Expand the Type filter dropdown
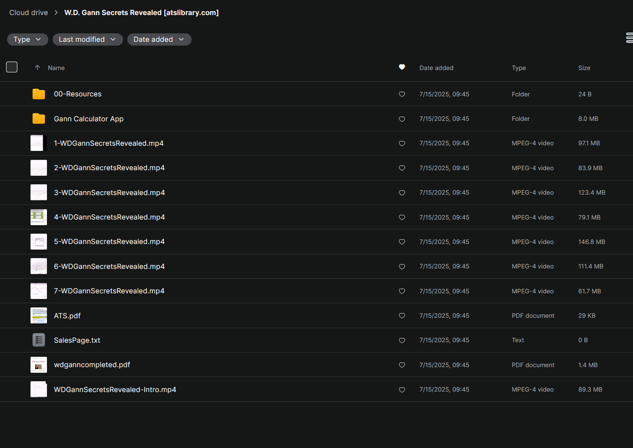633x448 pixels. pos(27,39)
